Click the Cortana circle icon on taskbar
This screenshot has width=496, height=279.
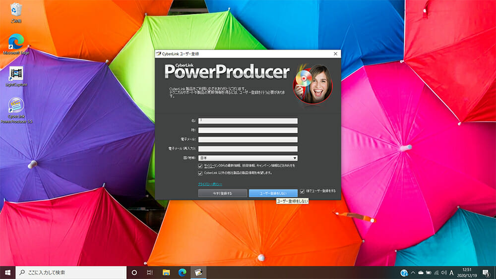pos(134,273)
